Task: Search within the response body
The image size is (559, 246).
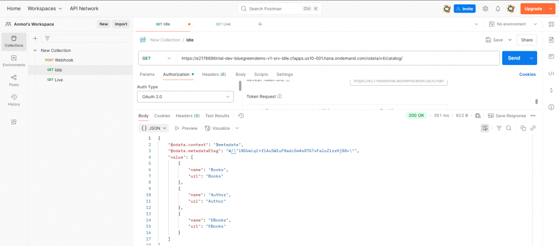Action: [509, 128]
